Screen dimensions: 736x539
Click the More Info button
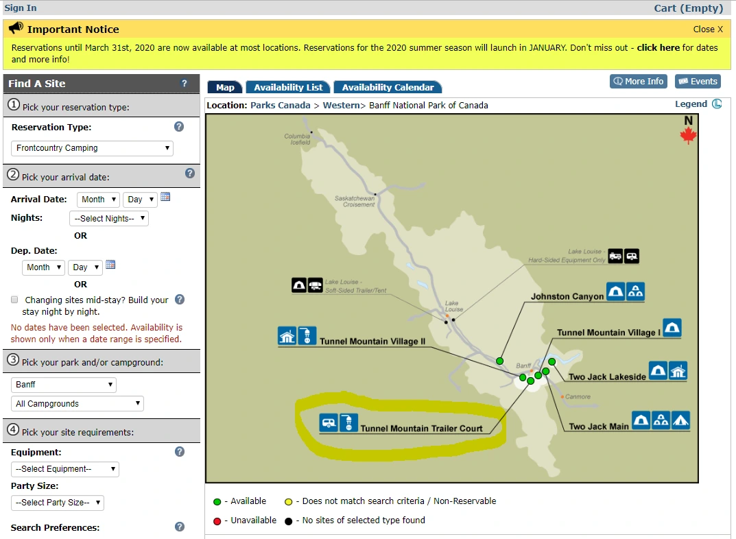639,81
